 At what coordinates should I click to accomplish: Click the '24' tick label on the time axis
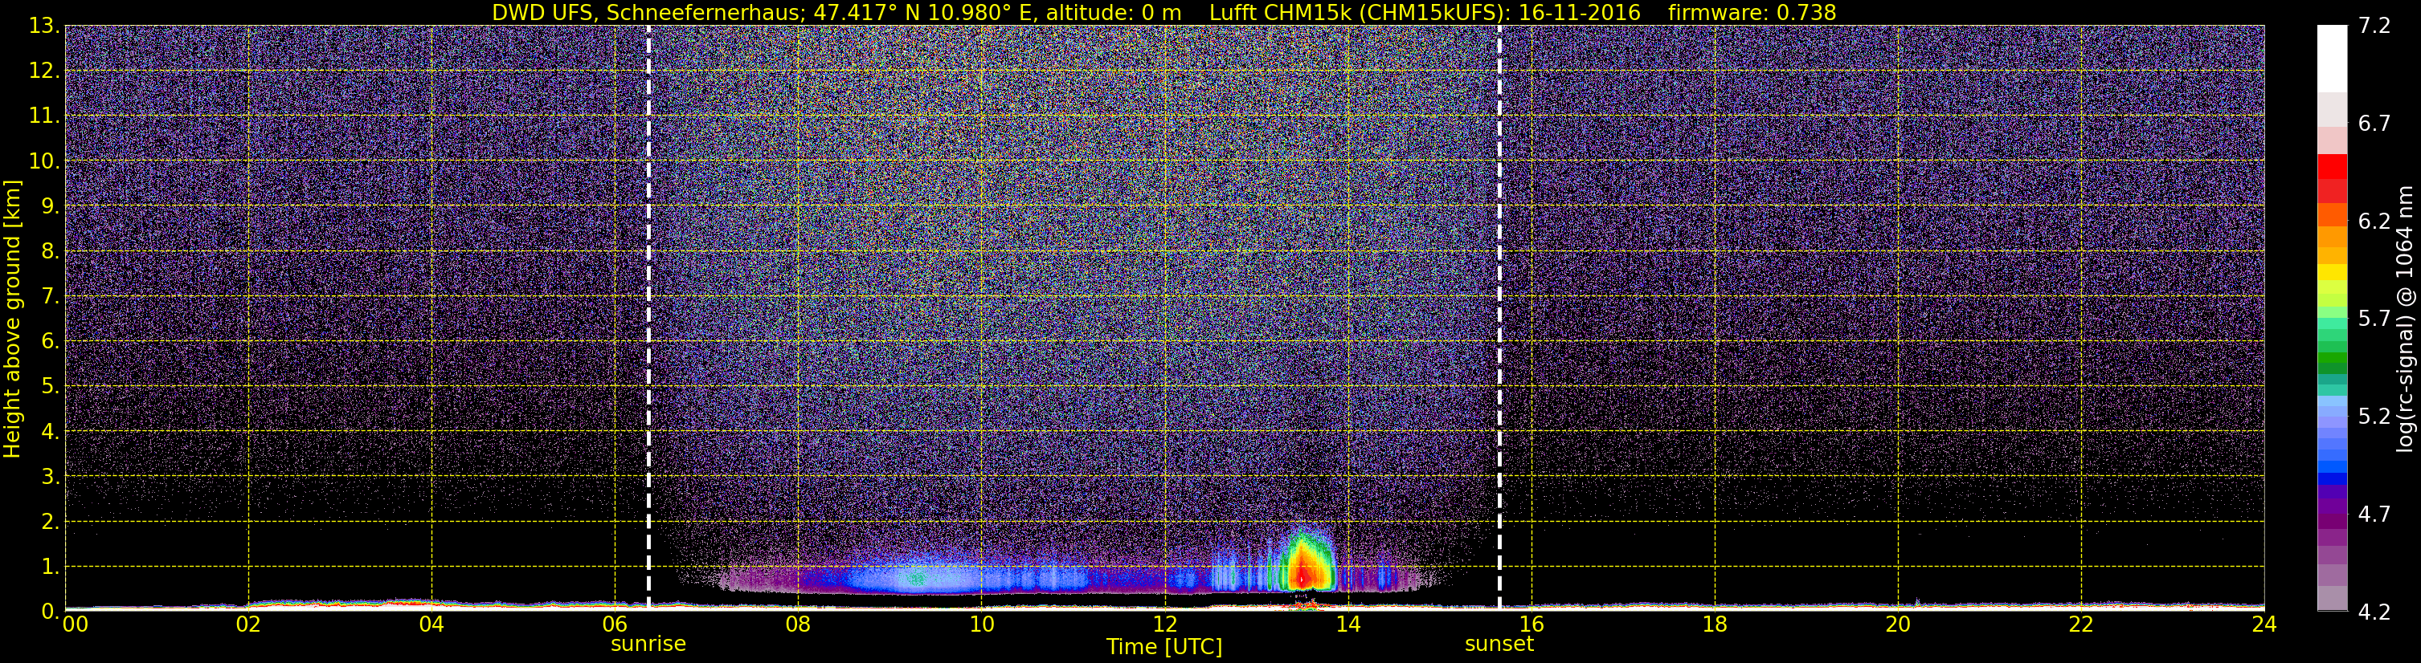(x=2264, y=624)
